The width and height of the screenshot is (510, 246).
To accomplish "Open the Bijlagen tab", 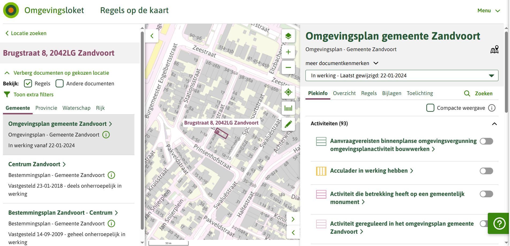I will point(392,93).
